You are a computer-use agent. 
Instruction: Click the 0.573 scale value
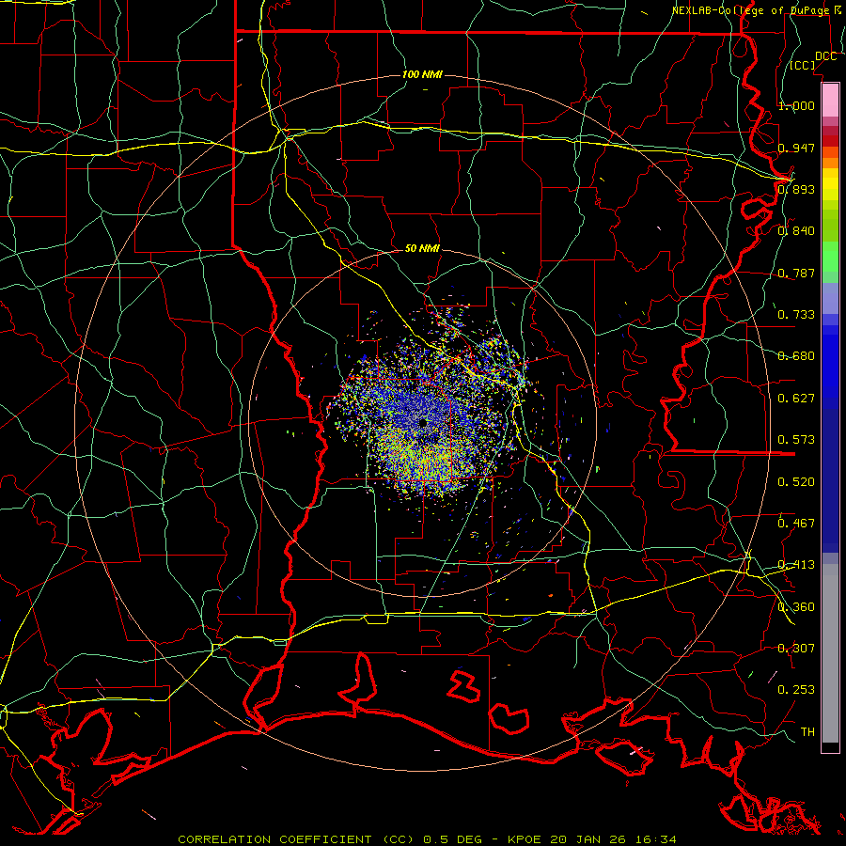[796, 439]
